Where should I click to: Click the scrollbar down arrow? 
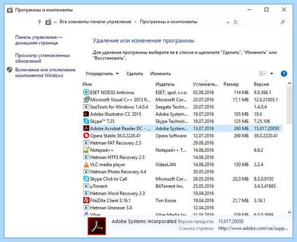click(289, 212)
